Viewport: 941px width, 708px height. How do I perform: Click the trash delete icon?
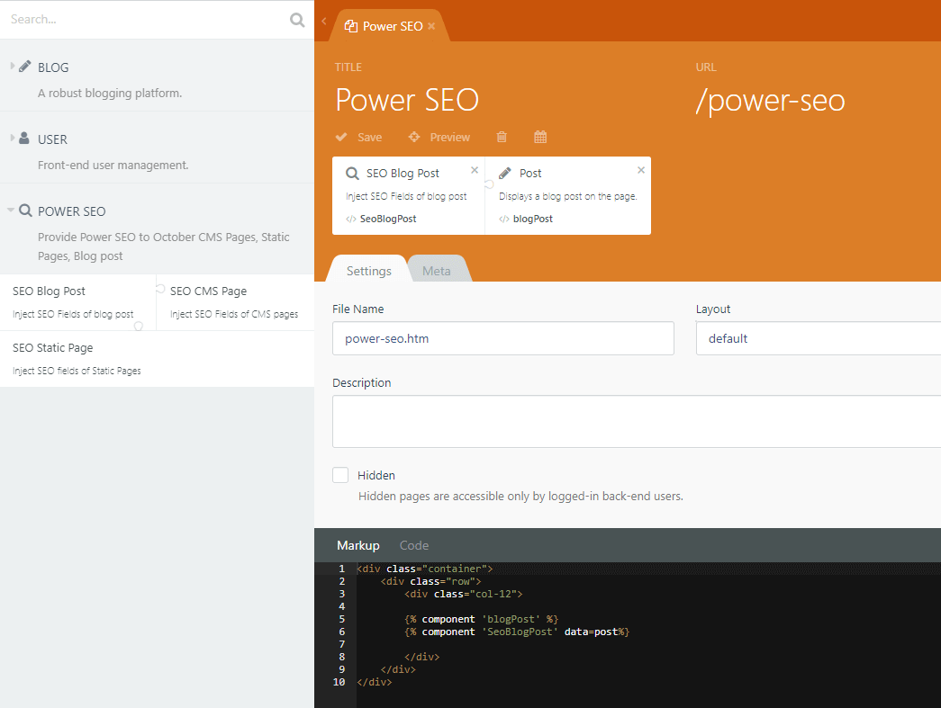click(502, 138)
